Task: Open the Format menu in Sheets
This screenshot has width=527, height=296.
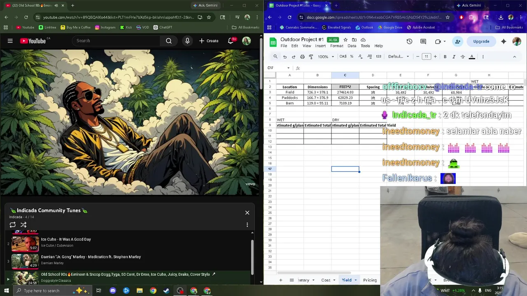Action: (336, 46)
